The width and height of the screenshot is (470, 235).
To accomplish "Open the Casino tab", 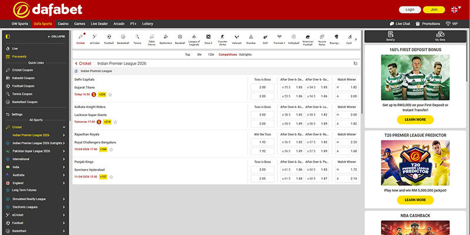I will pos(63,23).
